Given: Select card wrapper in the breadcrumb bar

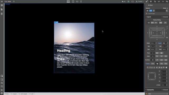Looking at the screenshot, I should tap(23, 94).
